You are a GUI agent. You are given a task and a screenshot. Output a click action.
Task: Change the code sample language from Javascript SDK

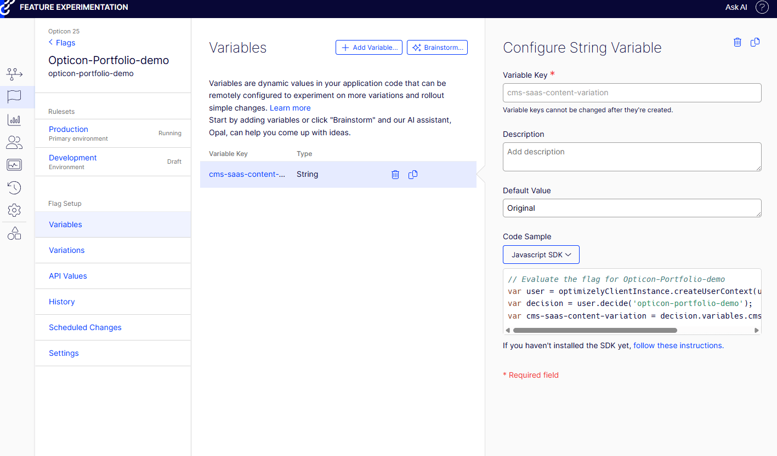click(541, 254)
